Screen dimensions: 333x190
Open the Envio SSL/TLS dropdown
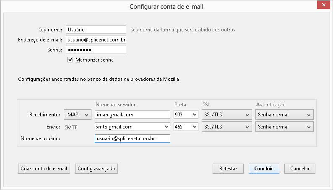coord(227,127)
